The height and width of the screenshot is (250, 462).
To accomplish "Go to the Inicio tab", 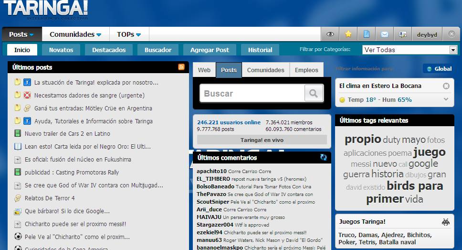I will [22, 50].
